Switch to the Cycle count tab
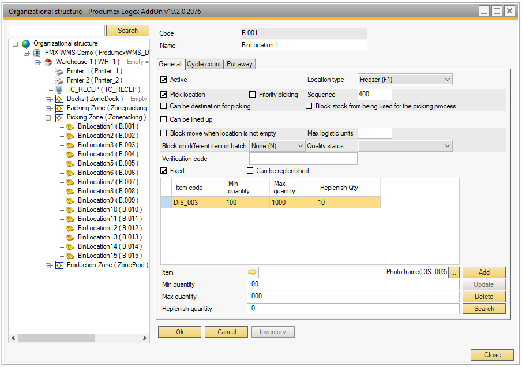 point(204,64)
